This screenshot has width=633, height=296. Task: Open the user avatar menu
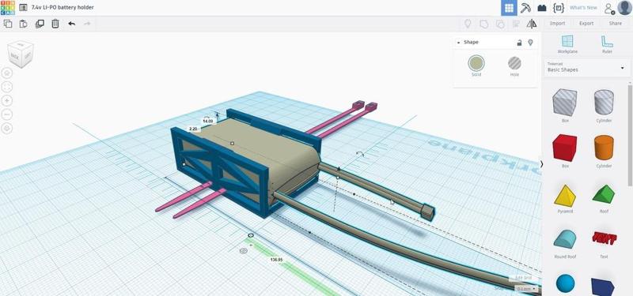(624, 8)
